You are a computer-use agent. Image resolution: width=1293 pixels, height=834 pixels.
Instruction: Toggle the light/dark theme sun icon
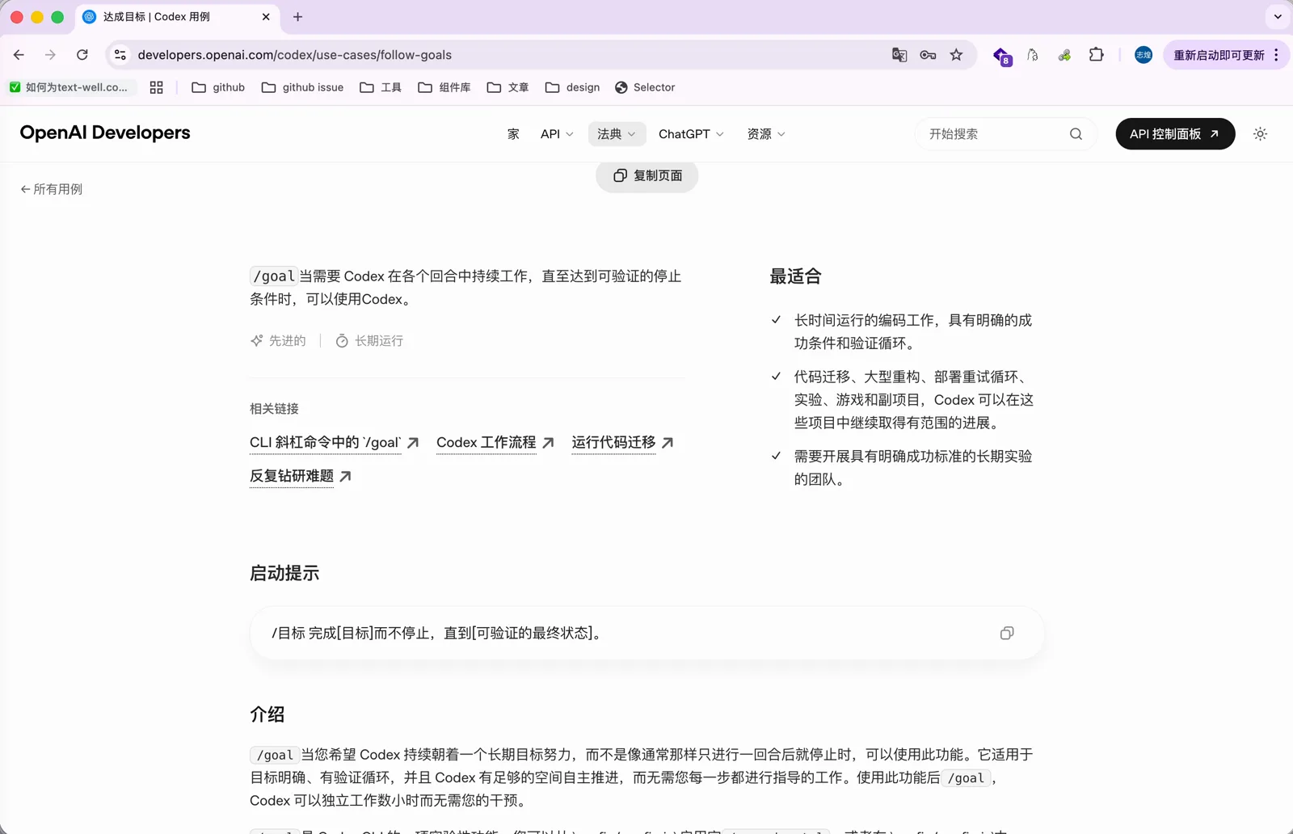pyautogui.click(x=1260, y=134)
